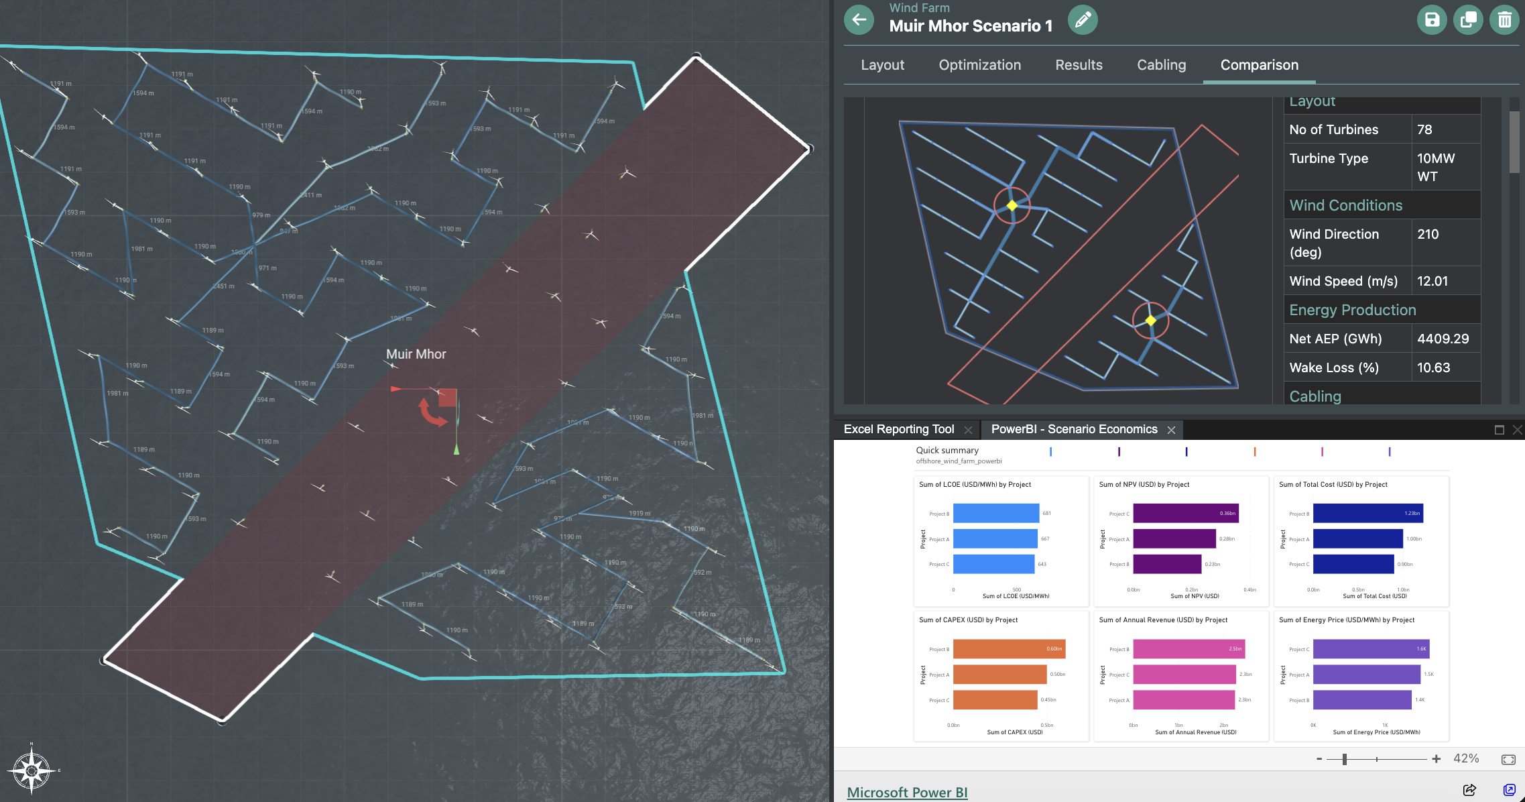Click the comparison panel vertical scrollbar
1525x802 pixels.
pyautogui.click(x=1514, y=141)
